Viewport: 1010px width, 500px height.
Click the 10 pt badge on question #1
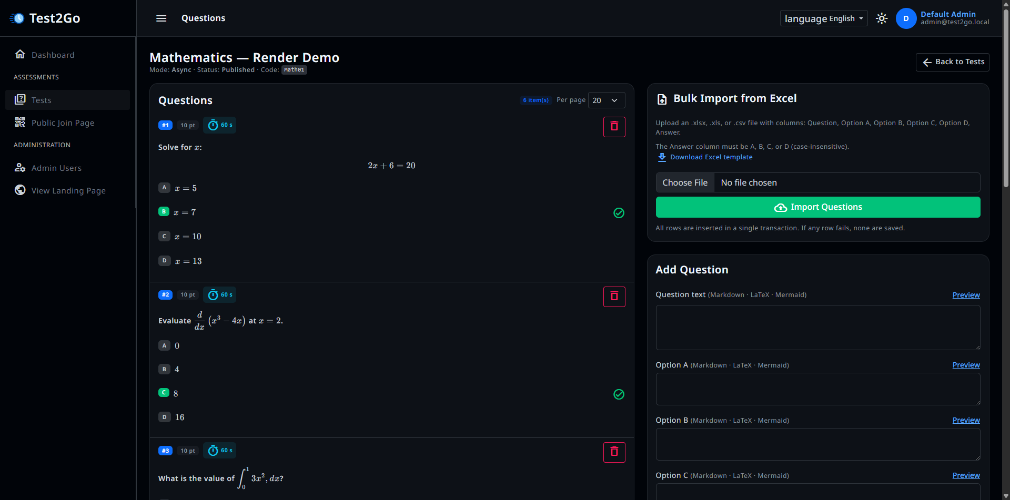point(188,125)
